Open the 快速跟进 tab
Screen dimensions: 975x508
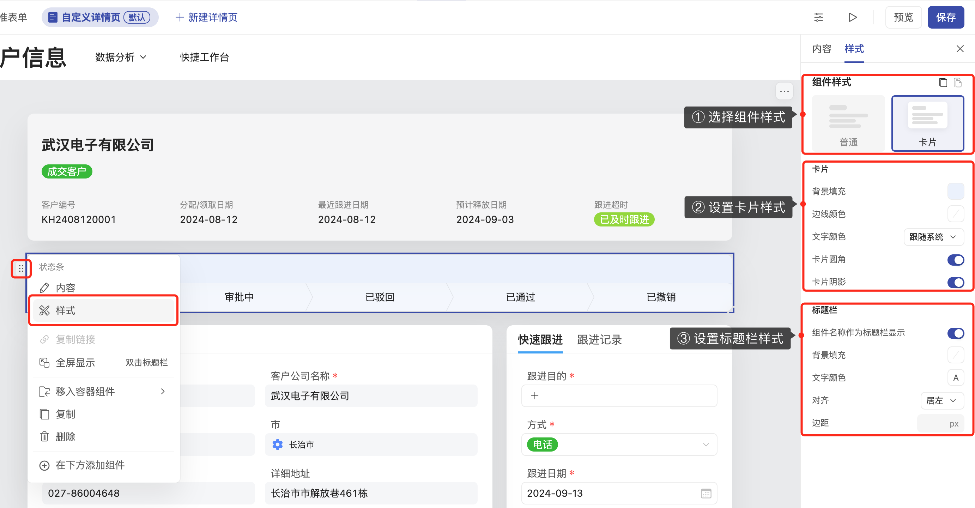pos(540,340)
